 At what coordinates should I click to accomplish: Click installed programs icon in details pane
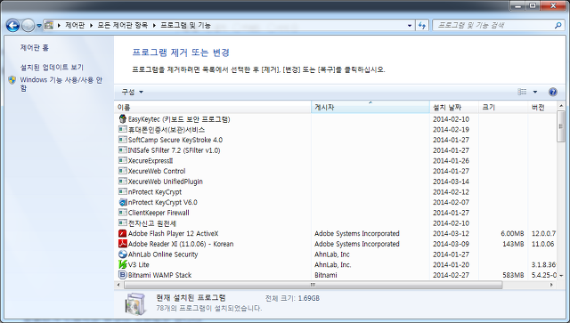(135, 303)
